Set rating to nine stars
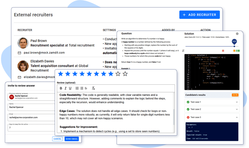 click(118, 74)
